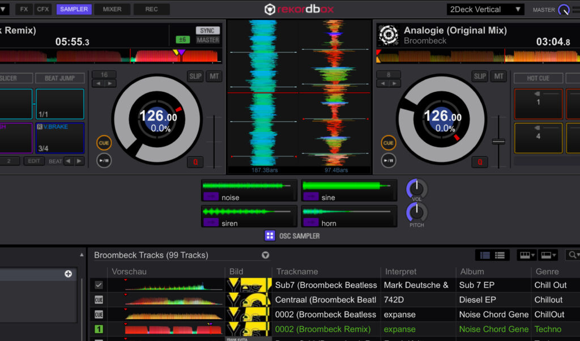This screenshot has height=341, width=580.
Task: Switch to the compact list view icon
Action: pyautogui.click(x=500, y=255)
